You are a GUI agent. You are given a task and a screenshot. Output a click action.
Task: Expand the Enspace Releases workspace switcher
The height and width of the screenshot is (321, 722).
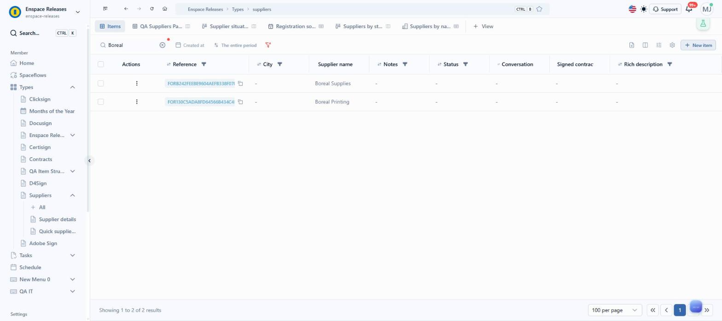(77, 12)
